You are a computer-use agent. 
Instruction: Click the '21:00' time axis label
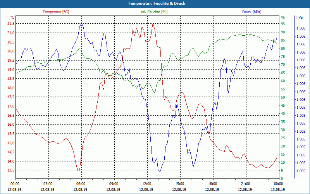tap(246, 184)
